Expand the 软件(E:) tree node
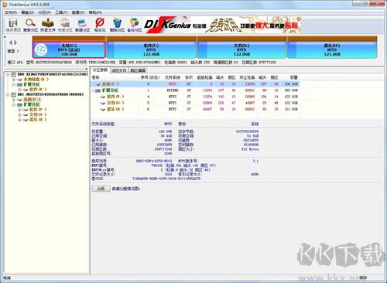 pyautogui.click(x=19, y=90)
